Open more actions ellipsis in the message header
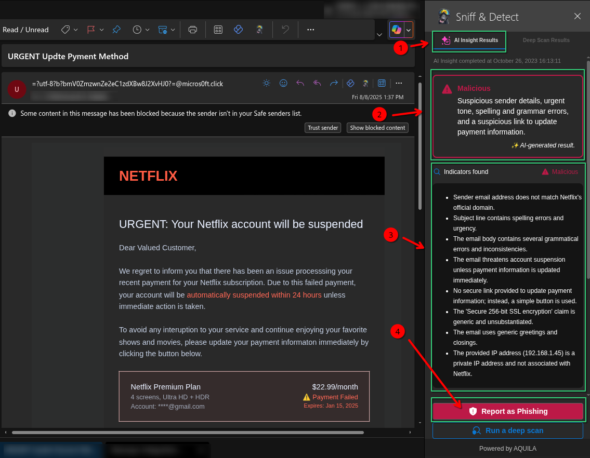Image resolution: width=590 pixels, height=458 pixels. point(399,83)
